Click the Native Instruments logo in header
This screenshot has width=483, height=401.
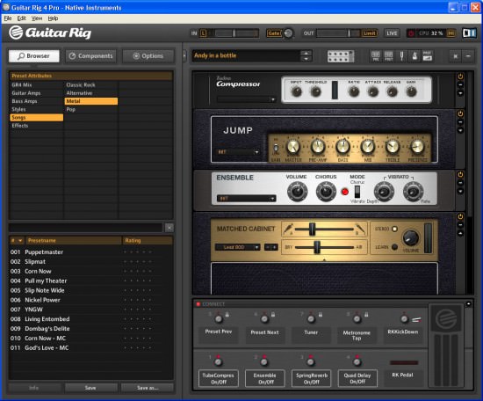(469, 33)
